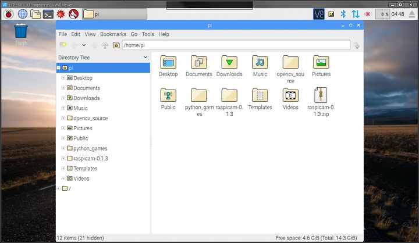Select the pi root tree row
This screenshot has height=243, width=419.
103,68
